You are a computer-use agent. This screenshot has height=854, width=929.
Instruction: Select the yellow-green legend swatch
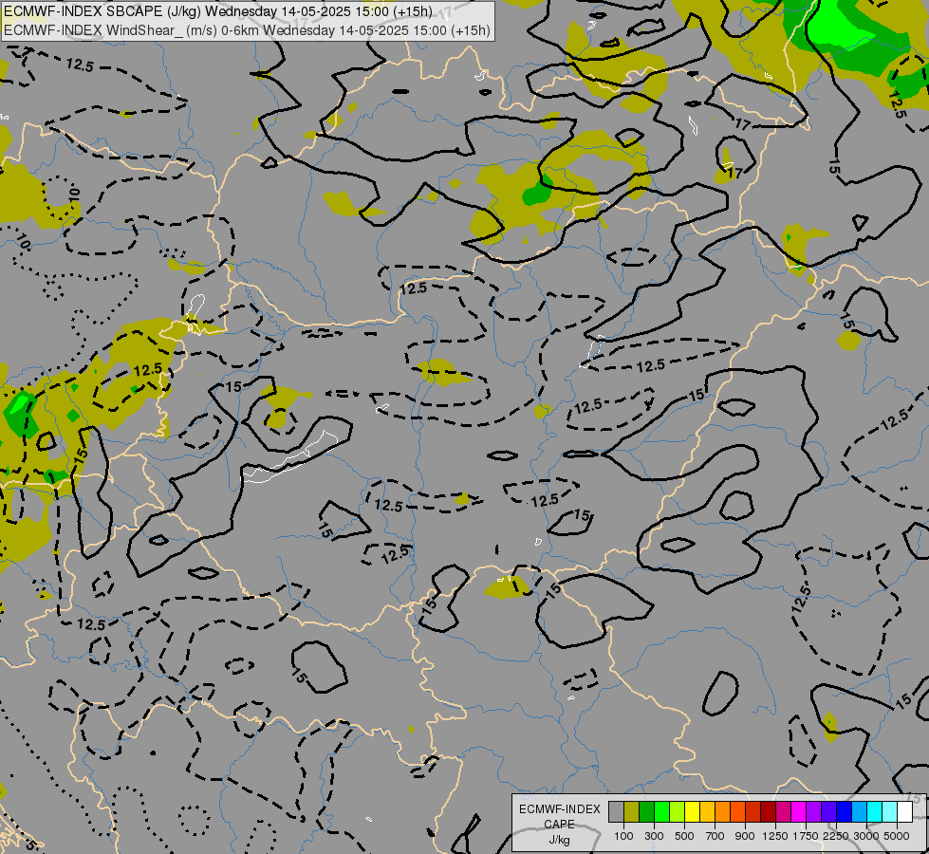(678, 811)
